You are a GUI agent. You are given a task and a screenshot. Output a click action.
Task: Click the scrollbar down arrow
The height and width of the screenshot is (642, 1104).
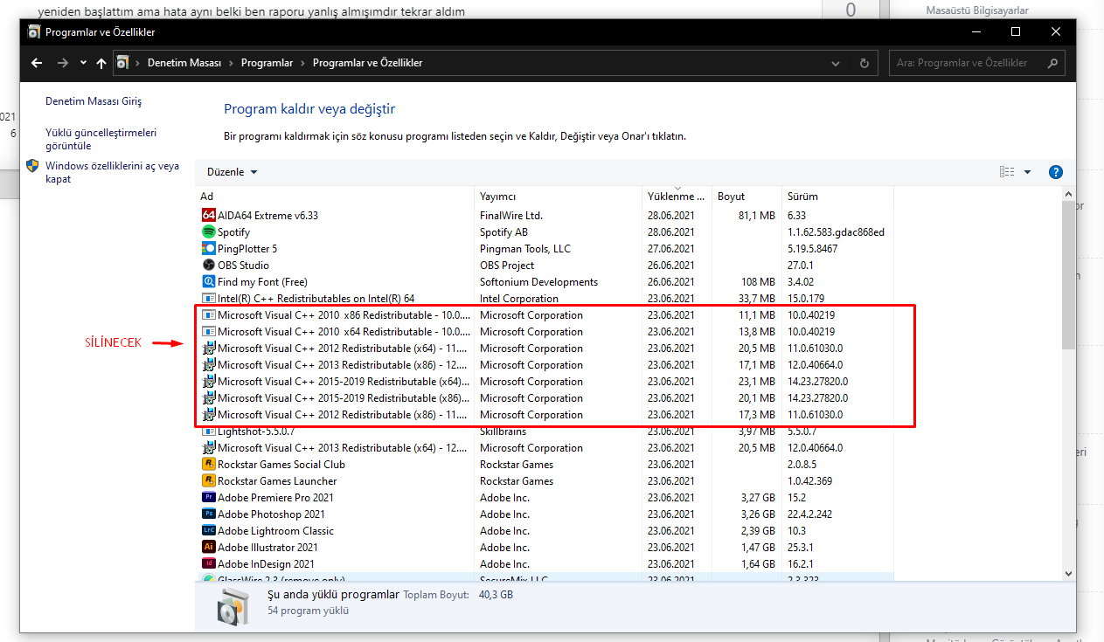click(1068, 573)
